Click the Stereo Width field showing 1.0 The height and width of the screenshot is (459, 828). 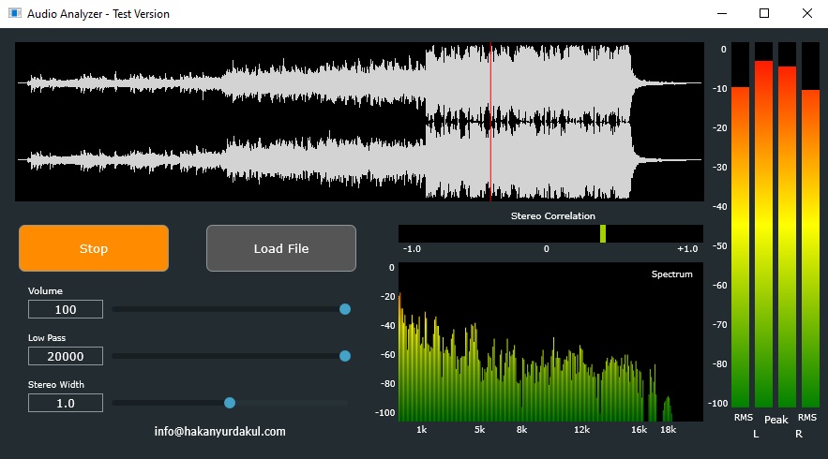point(66,403)
